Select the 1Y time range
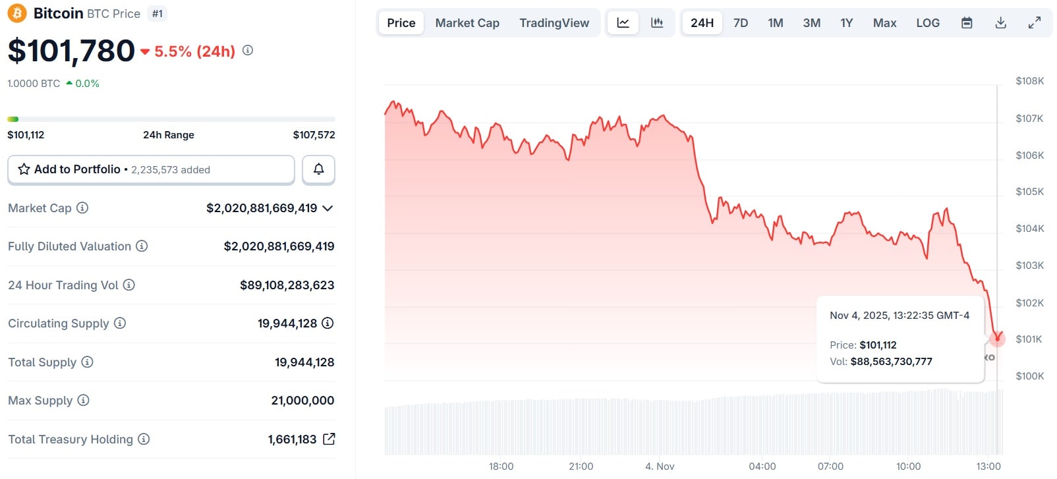The image size is (1057, 479). click(847, 23)
